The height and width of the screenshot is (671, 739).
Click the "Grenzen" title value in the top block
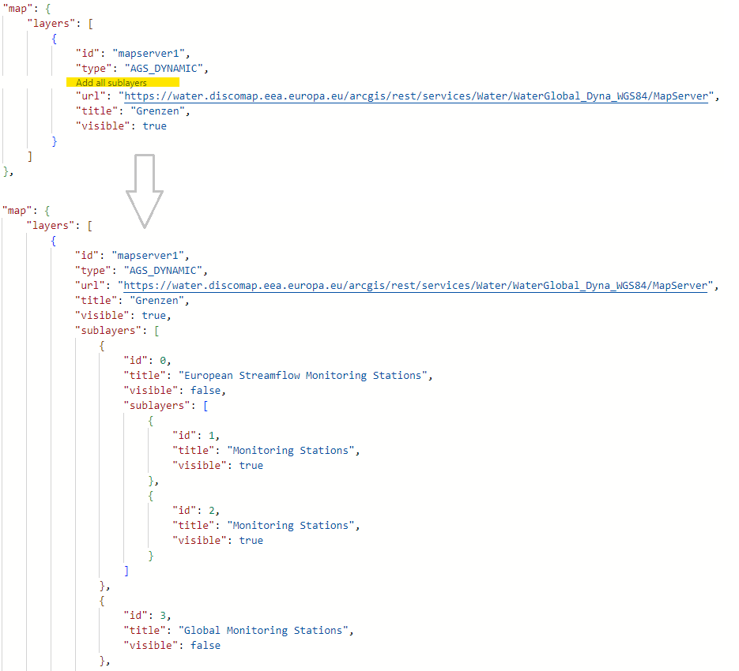[x=158, y=111]
